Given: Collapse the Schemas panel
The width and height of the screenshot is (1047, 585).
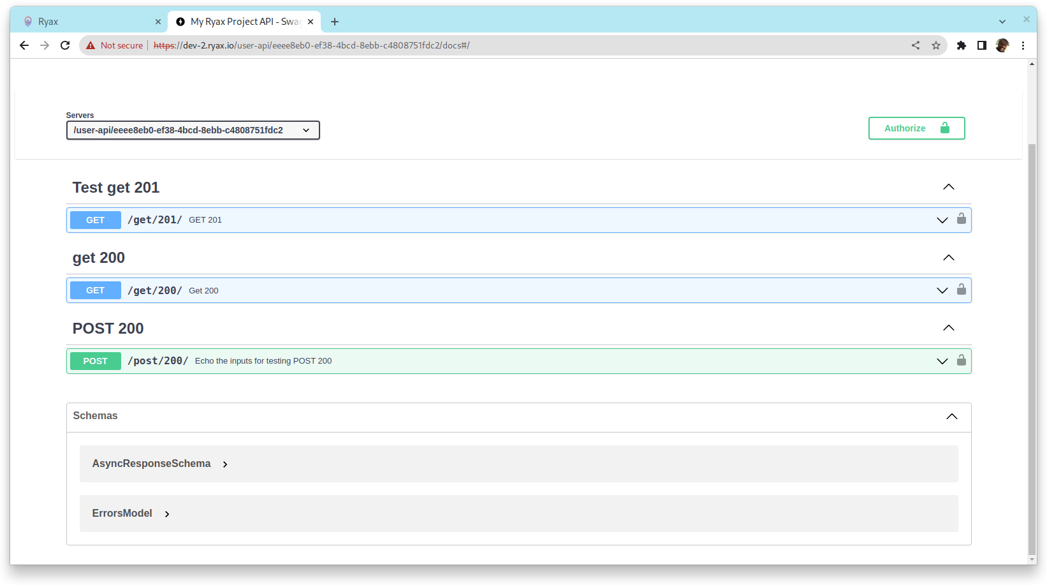Looking at the screenshot, I should click(951, 416).
